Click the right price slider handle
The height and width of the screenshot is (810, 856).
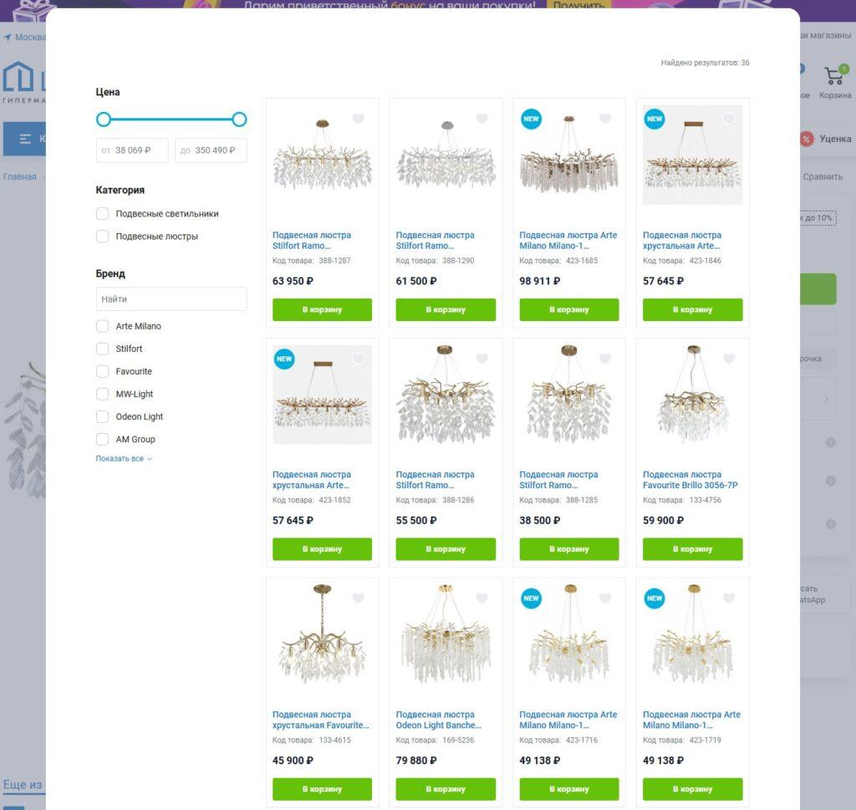pos(239,120)
